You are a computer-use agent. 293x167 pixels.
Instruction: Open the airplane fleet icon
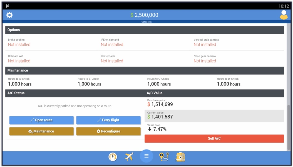(x=129, y=156)
